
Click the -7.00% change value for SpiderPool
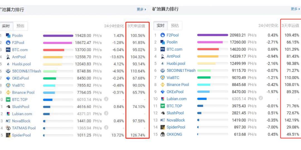pyautogui.click(x=273, y=127)
